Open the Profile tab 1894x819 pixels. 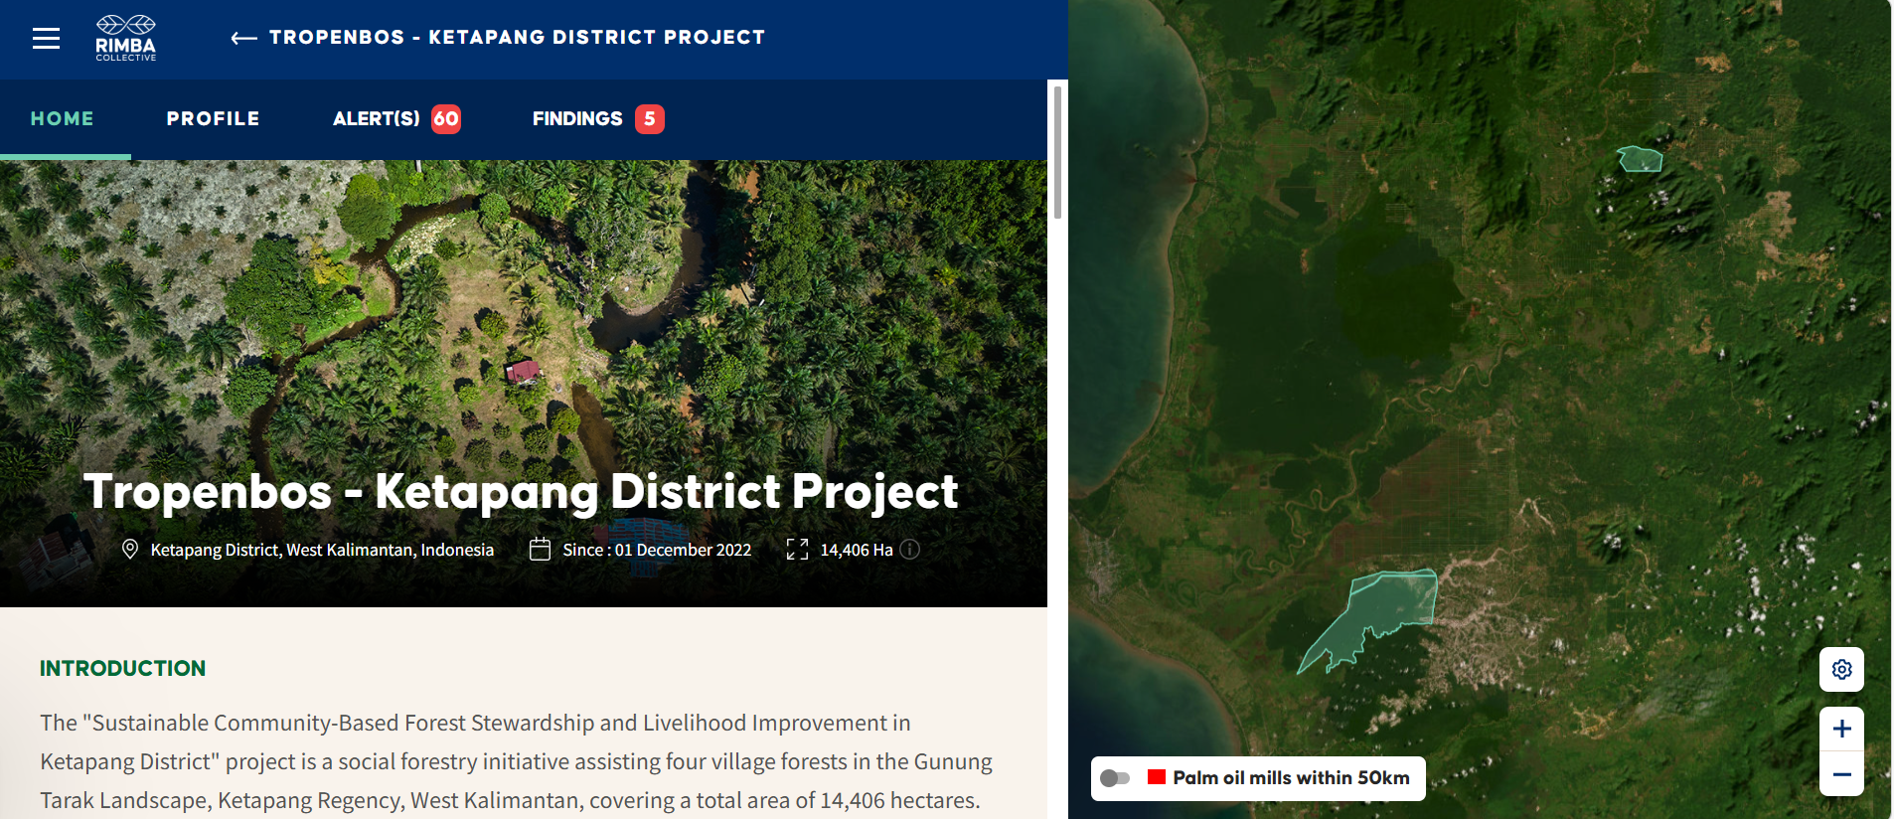pos(213,119)
